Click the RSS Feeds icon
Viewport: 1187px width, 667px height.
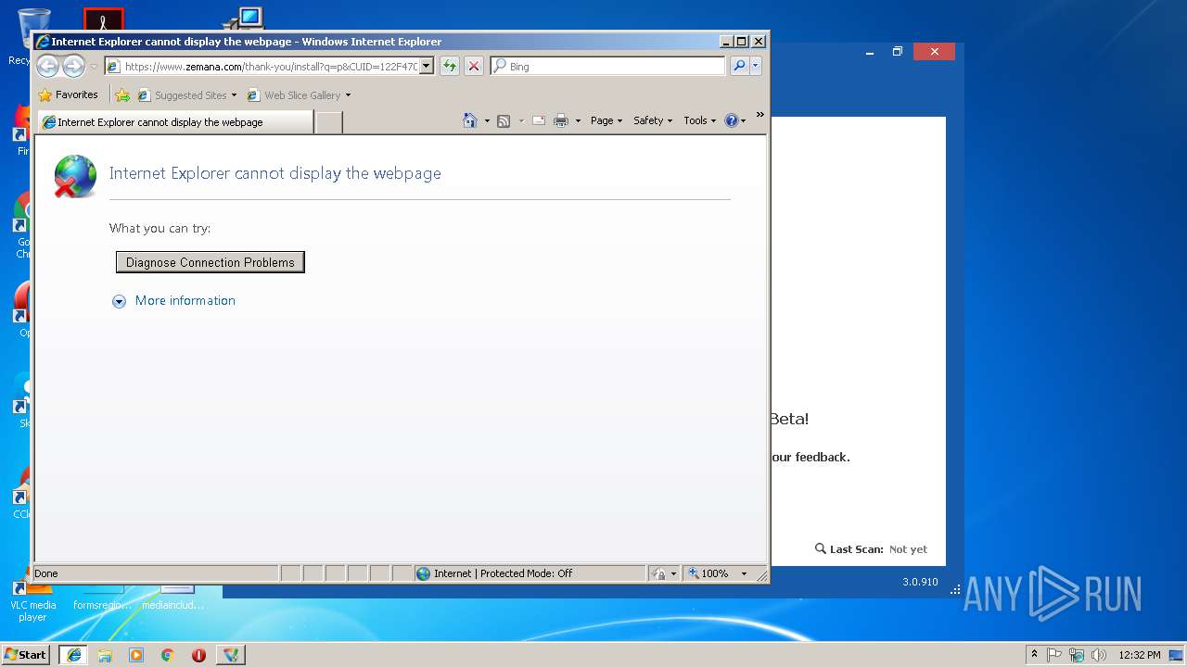point(504,120)
